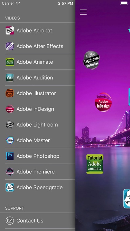
Task: Select Adobe Premiere videos entry
Action: (38, 172)
